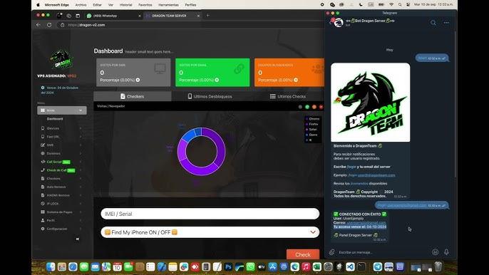Go back in Edge browser

click(x=38, y=25)
